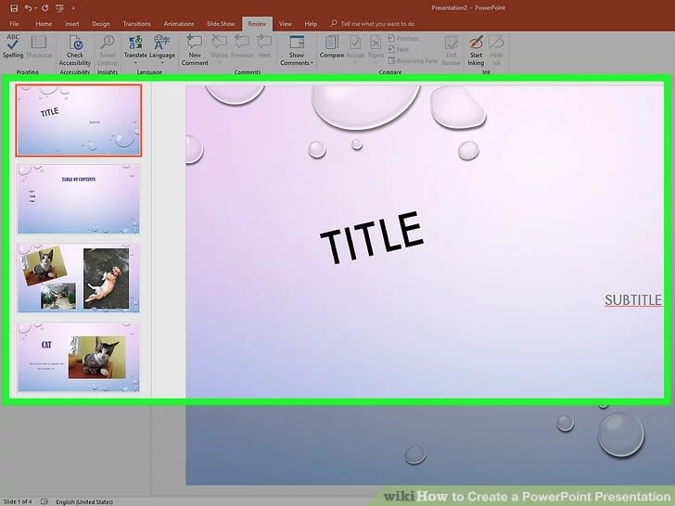Viewport: 675px width, 506px height.
Task: Add a New Comment
Action: point(195,48)
